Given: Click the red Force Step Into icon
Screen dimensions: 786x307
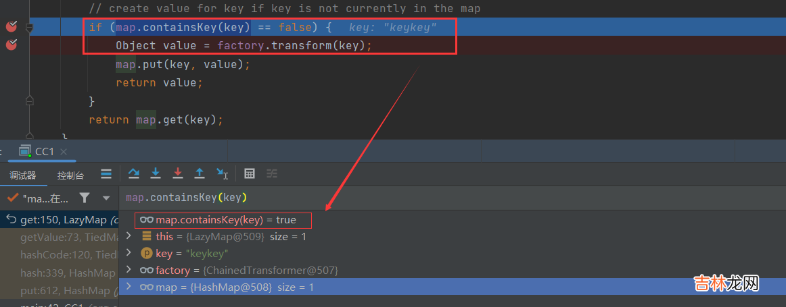Looking at the screenshot, I should pos(178,173).
